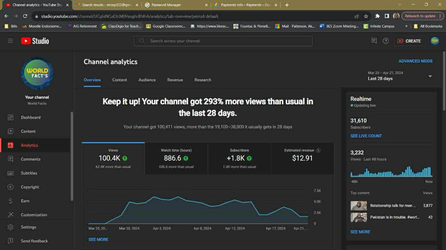Click the help question mark icon

(386, 41)
